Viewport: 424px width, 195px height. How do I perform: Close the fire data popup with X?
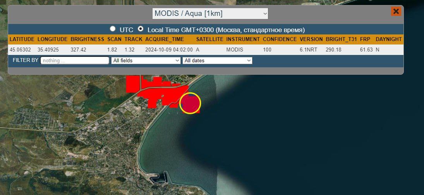(x=396, y=11)
